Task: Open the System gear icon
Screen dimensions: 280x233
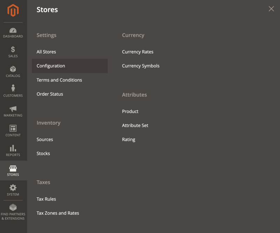Action: point(13,188)
